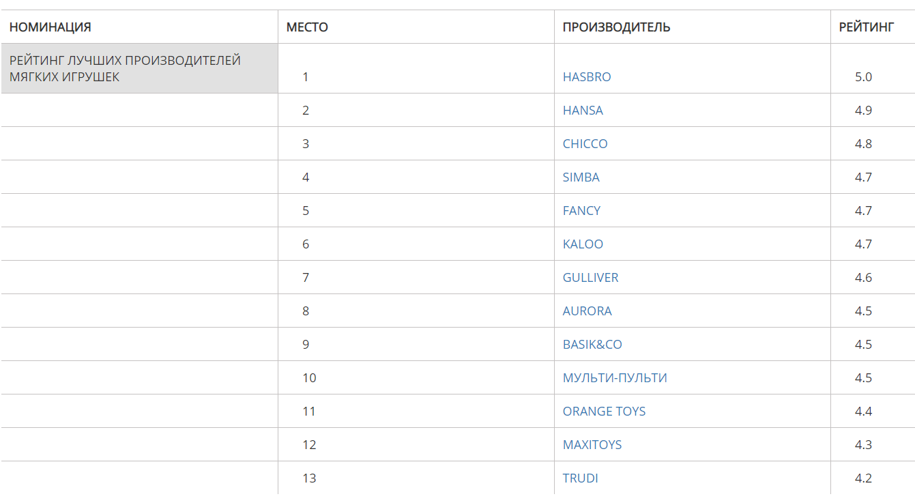This screenshot has height=503, width=915.
Task: Follow the TRUDI brand link
Action: coord(580,478)
